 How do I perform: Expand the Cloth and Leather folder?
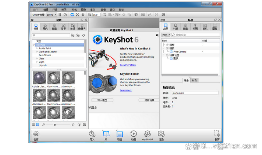pyautogui.click(x=37, y=52)
